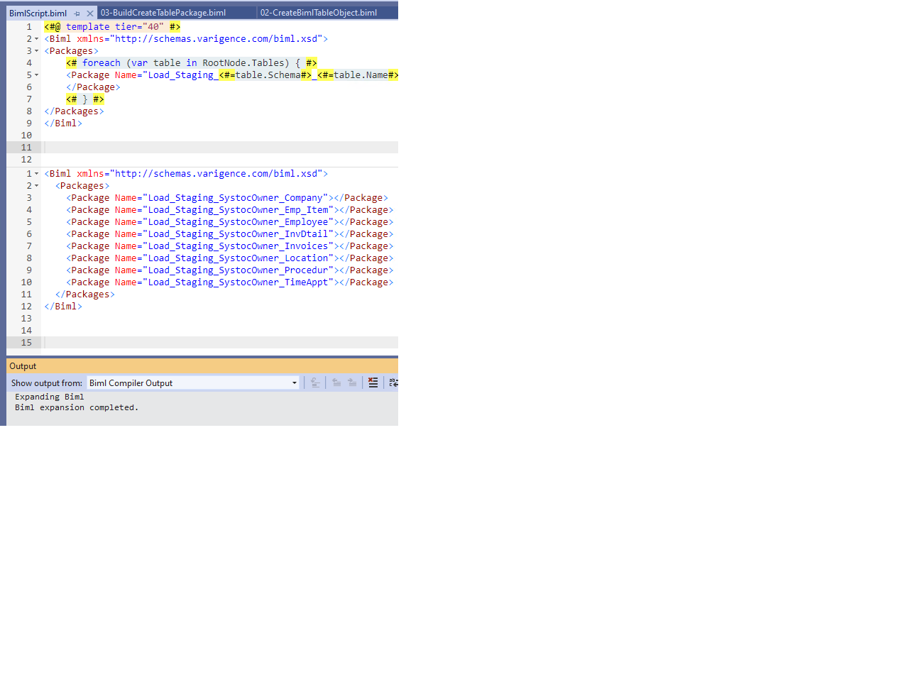Click Load_Staging_SystocOwner_Location package line

click(230, 258)
